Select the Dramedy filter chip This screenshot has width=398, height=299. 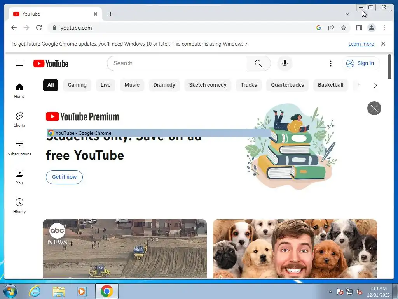(x=164, y=85)
